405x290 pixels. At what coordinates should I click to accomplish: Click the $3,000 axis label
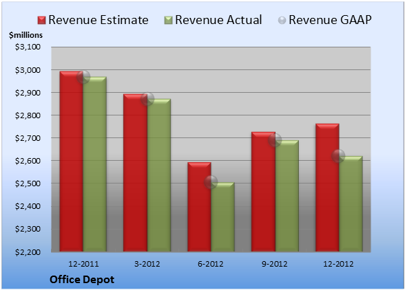(x=28, y=70)
